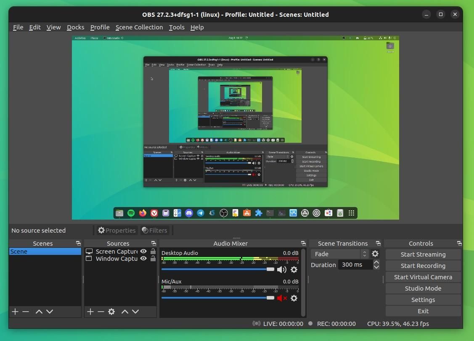Enable Studio Mode
This screenshot has height=341, width=474.
[x=423, y=288]
